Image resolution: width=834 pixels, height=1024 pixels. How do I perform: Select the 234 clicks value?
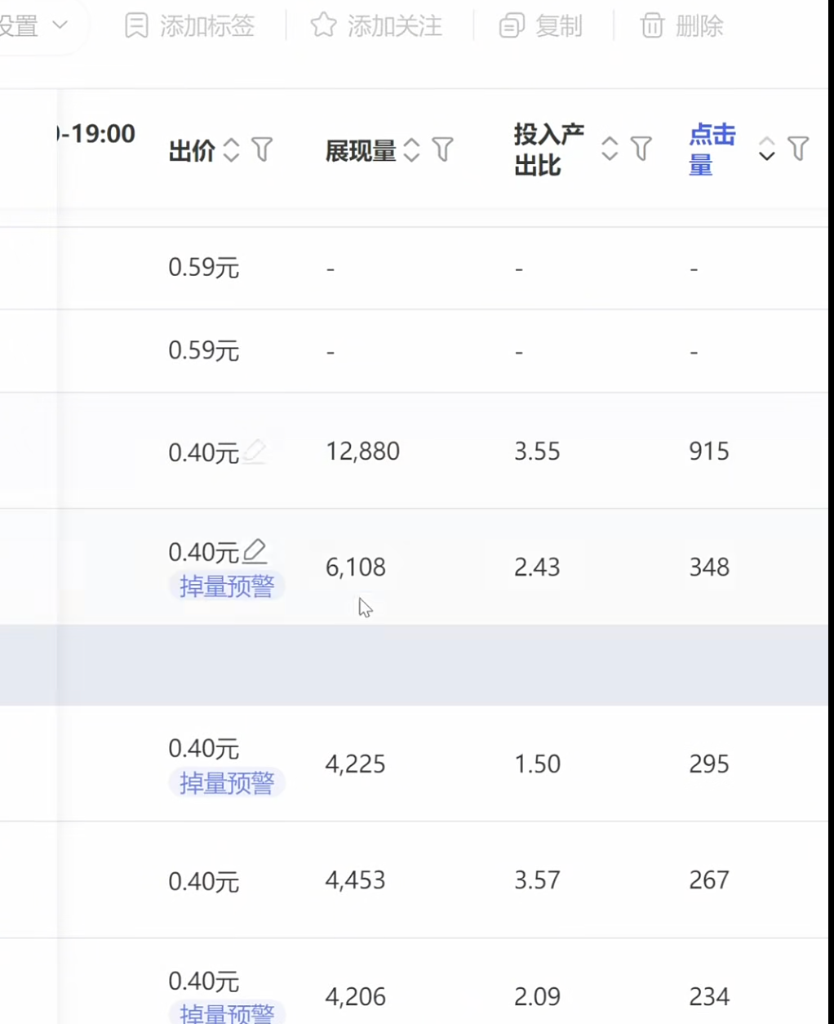(x=709, y=997)
